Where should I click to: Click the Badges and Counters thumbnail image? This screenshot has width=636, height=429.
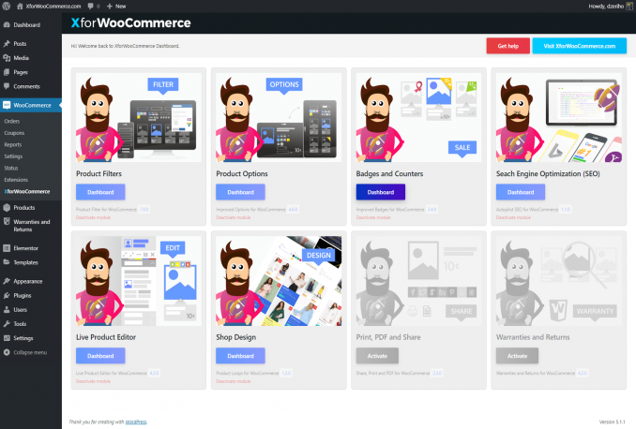click(418, 117)
